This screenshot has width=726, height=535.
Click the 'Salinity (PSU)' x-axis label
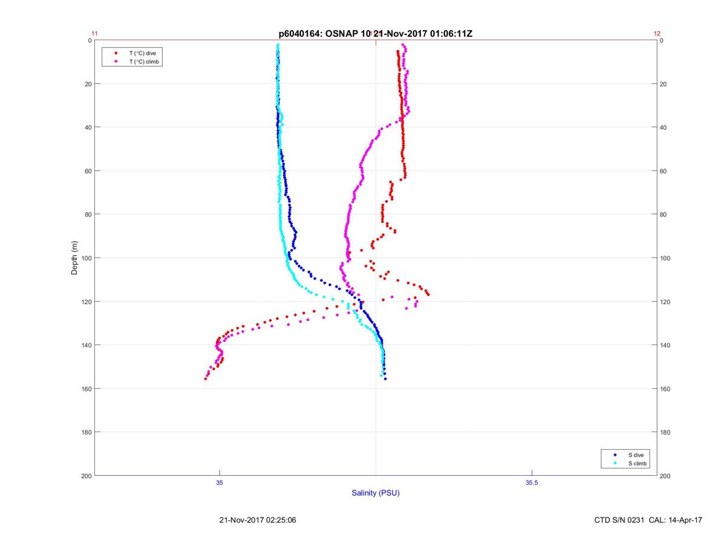coord(376,493)
